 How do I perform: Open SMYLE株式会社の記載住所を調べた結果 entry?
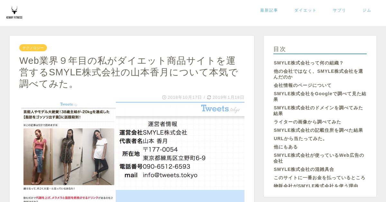pyautogui.click(x=318, y=130)
